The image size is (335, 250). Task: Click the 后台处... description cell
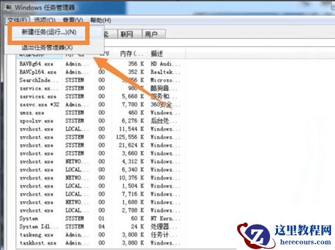point(164,121)
